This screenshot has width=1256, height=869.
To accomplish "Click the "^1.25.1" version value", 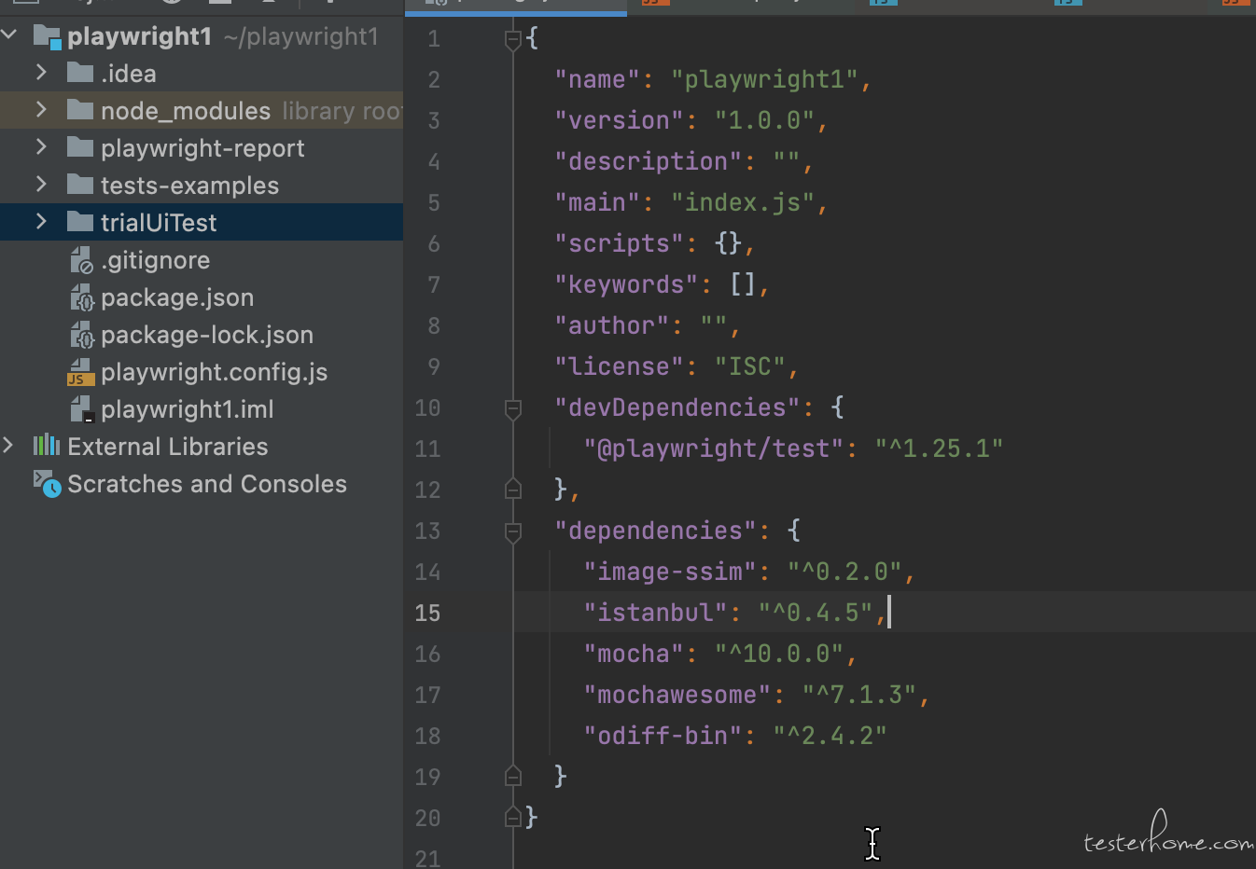I will tap(939, 448).
